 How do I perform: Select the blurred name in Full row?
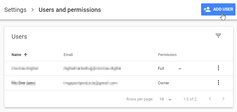coord(25,68)
